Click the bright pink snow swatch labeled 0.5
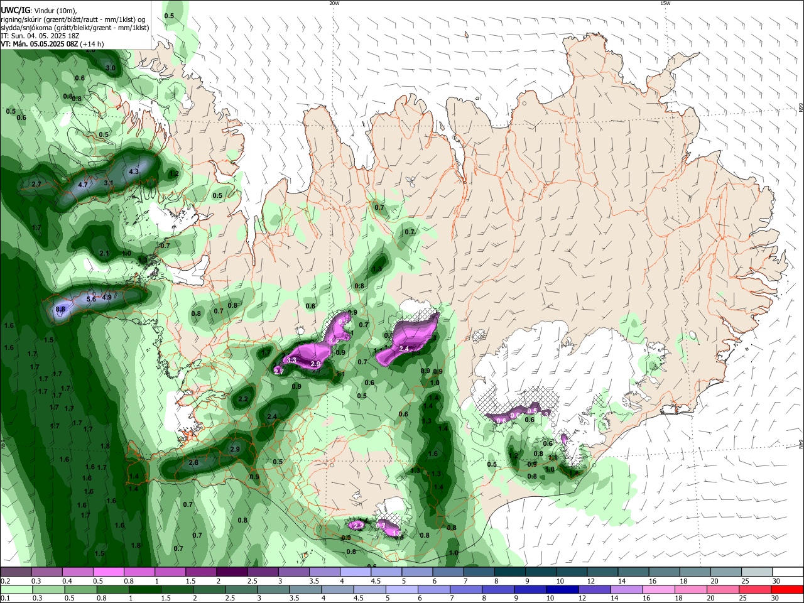 click(x=108, y=572)
